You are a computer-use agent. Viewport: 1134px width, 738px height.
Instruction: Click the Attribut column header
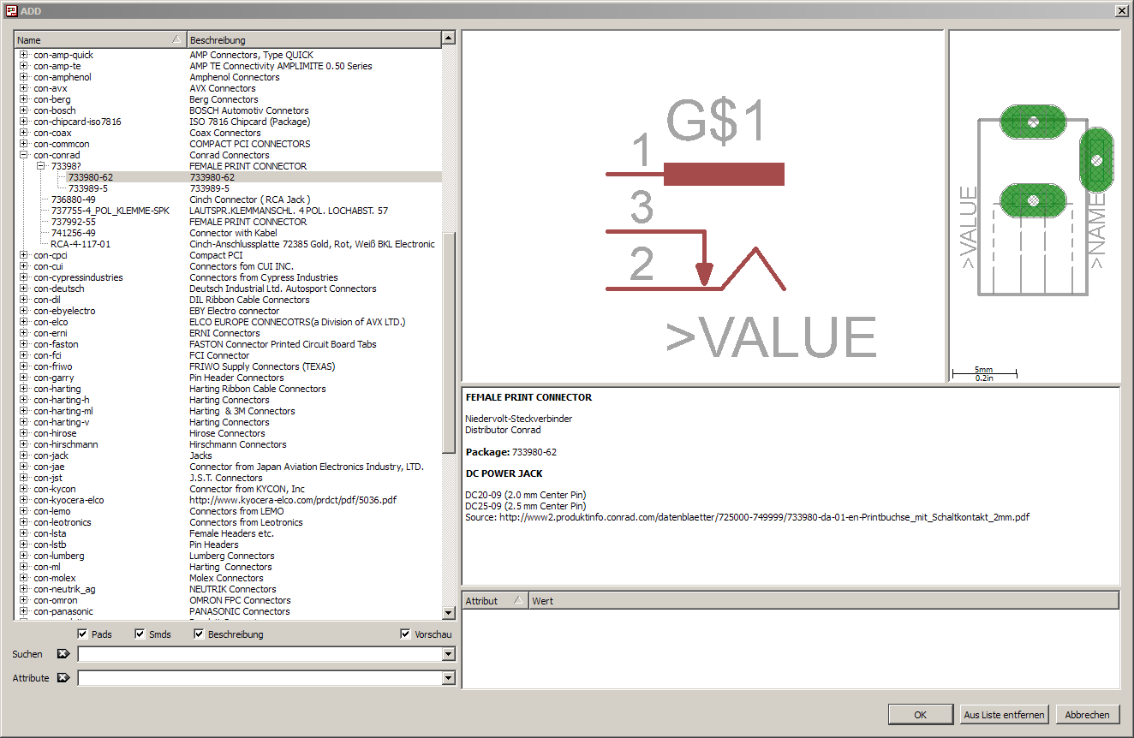495,601
